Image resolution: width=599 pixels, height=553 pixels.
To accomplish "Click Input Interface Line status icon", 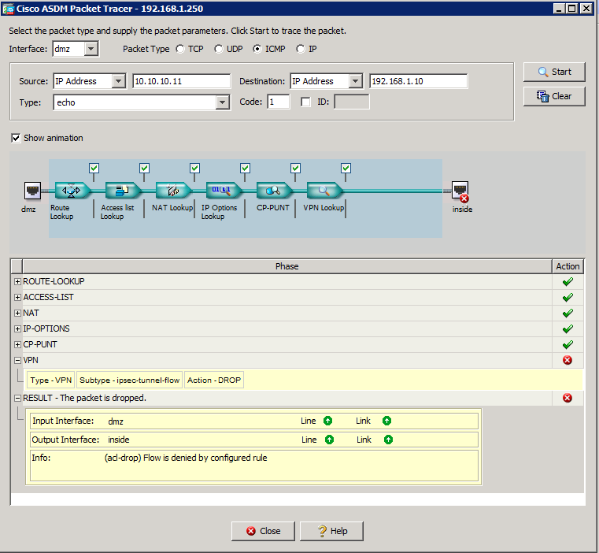I will pyautogui.click(x=327, y=421).
